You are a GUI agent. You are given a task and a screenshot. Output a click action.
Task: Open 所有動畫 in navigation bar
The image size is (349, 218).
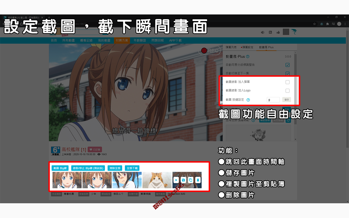click(x=68, y=40)
